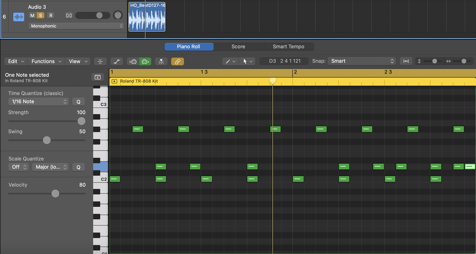Click the inspector collapse arrow box icon
Image resolution: width=476 pixels, height=254 pixels.
tap(97, 77)
